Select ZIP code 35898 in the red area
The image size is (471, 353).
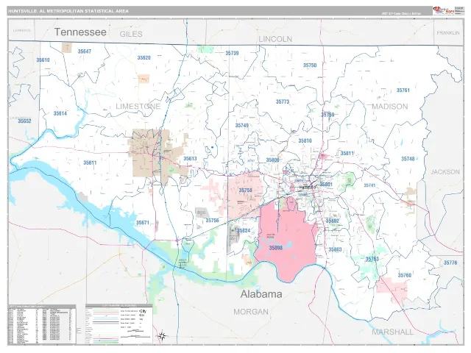tap(276, 248)
